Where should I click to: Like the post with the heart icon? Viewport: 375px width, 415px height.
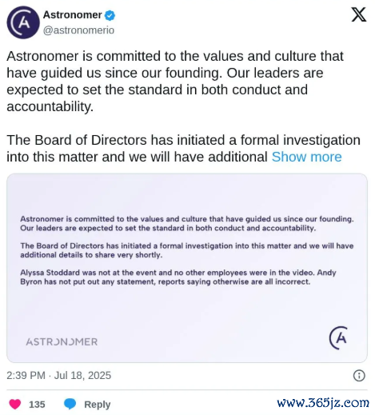15,404
